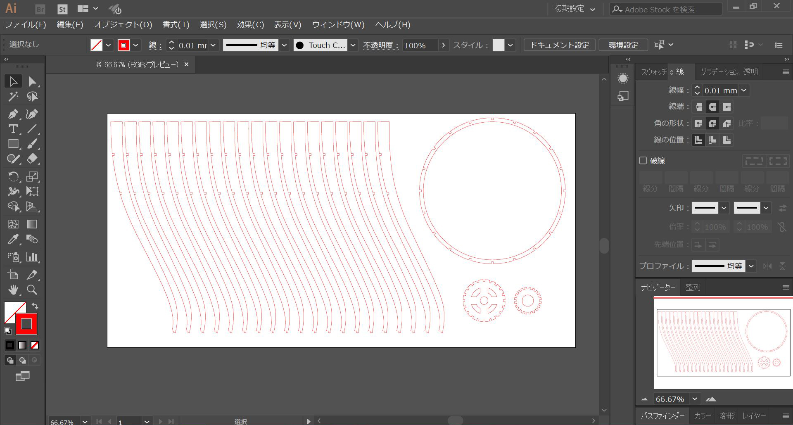The height and width of the screenshot is (425, 793).
Task: Swap fill and stroke colors
Action: pos(35,306)
